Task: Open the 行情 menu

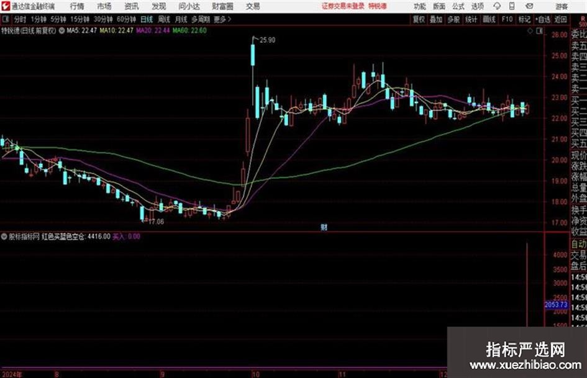Action: pyautogui.click(x=77, y=6)
